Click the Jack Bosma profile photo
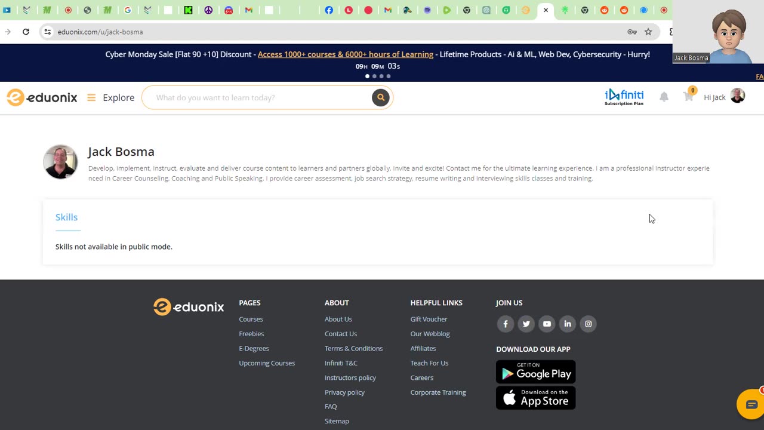 [60, 162]
